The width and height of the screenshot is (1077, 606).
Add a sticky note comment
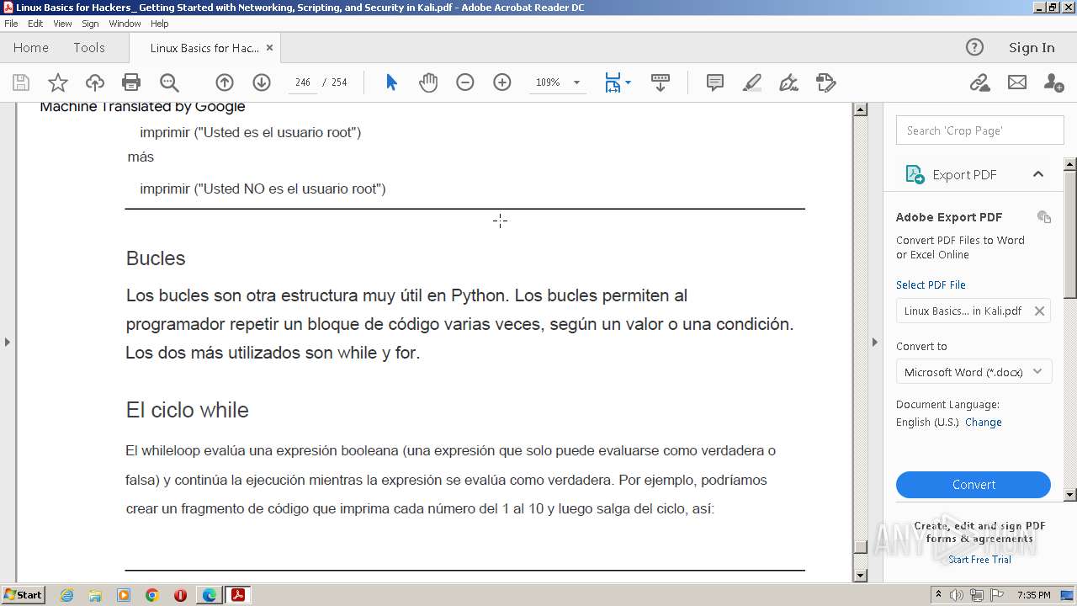coord(715,82)
